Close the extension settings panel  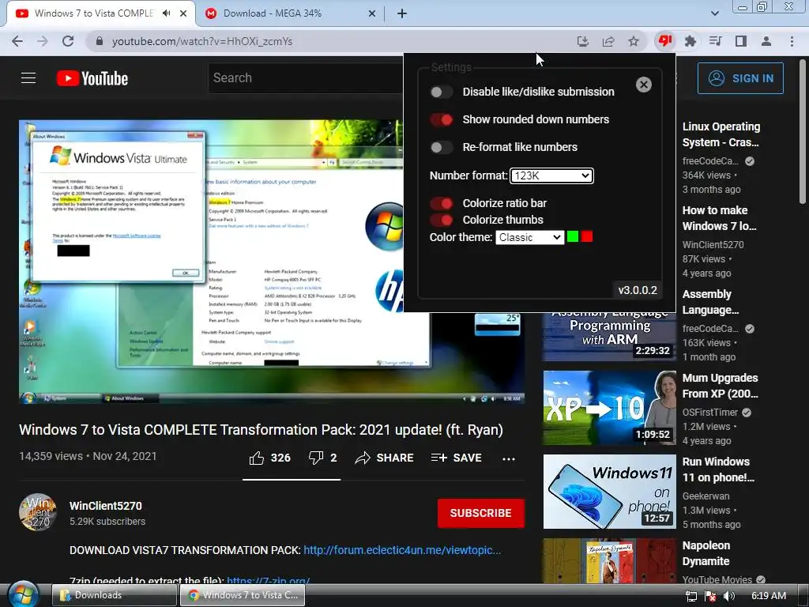(x=643, y=85)
